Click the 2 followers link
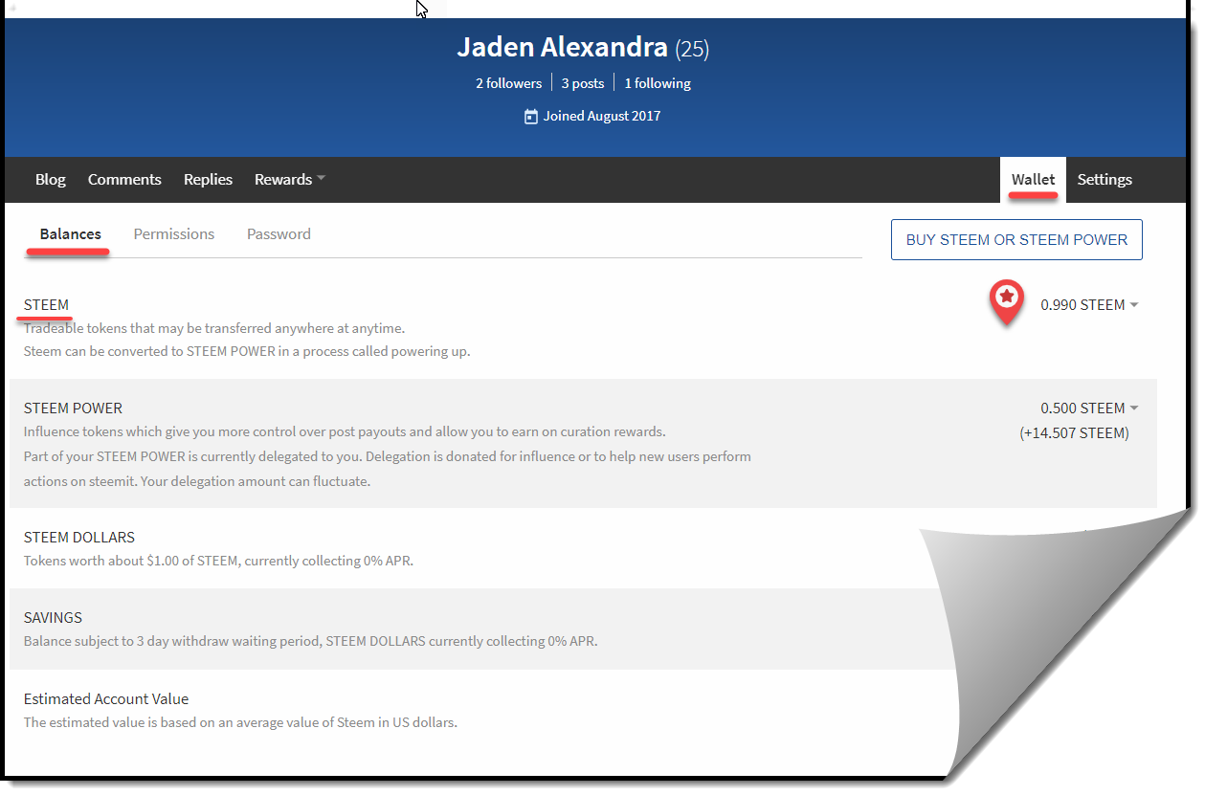 click(509, 83)
